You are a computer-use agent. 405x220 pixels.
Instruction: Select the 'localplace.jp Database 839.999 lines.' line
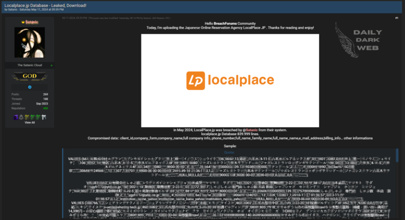(230, 134)
